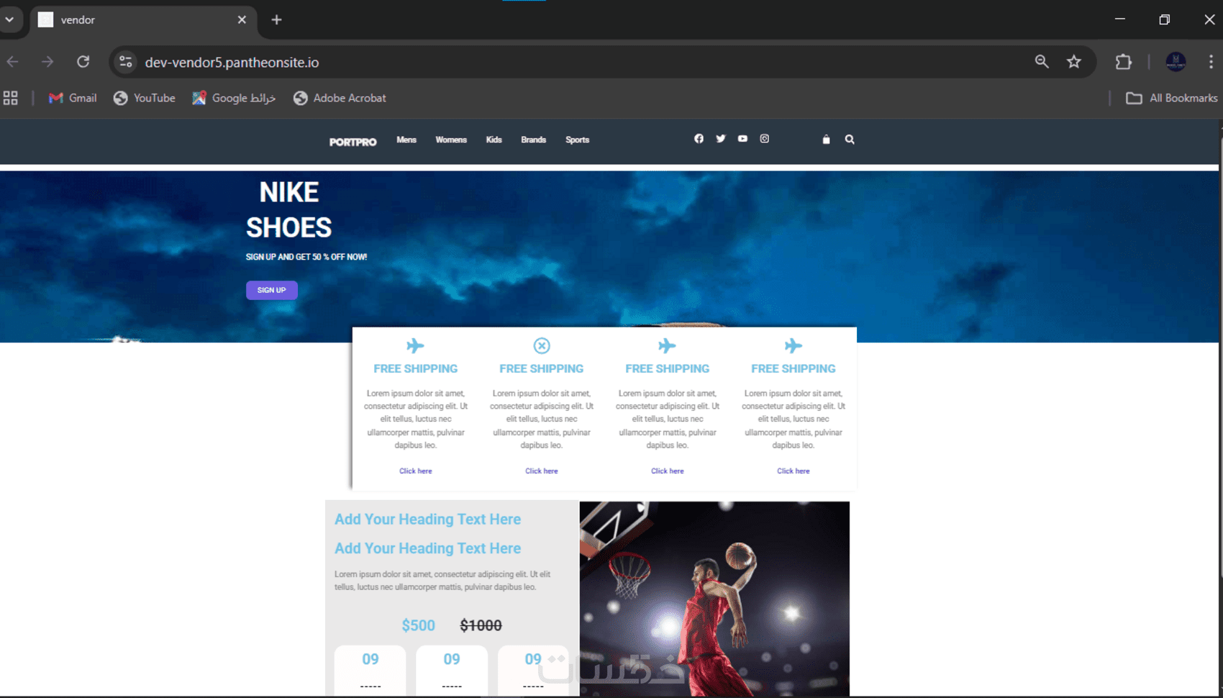This screenshot has width=1223, height=698.
Task: Open the Adobe Acrobat bookmark
Action: coord(340,98)
